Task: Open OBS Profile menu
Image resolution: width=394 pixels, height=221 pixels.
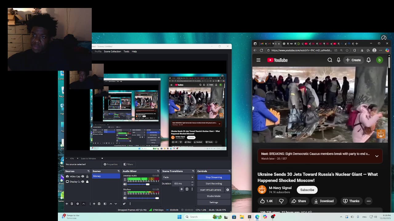Action: pos(98,51)
